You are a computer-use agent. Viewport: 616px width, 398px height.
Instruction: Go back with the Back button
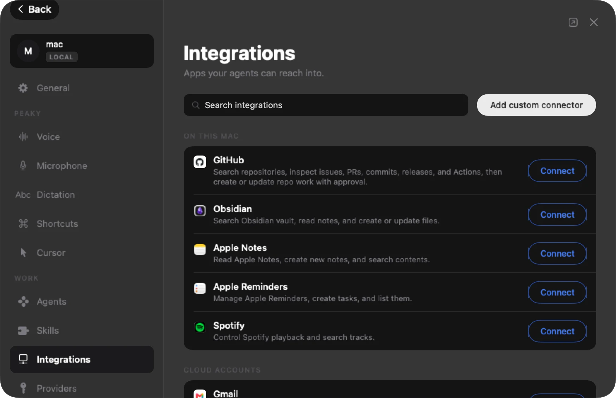pos(35,10)
